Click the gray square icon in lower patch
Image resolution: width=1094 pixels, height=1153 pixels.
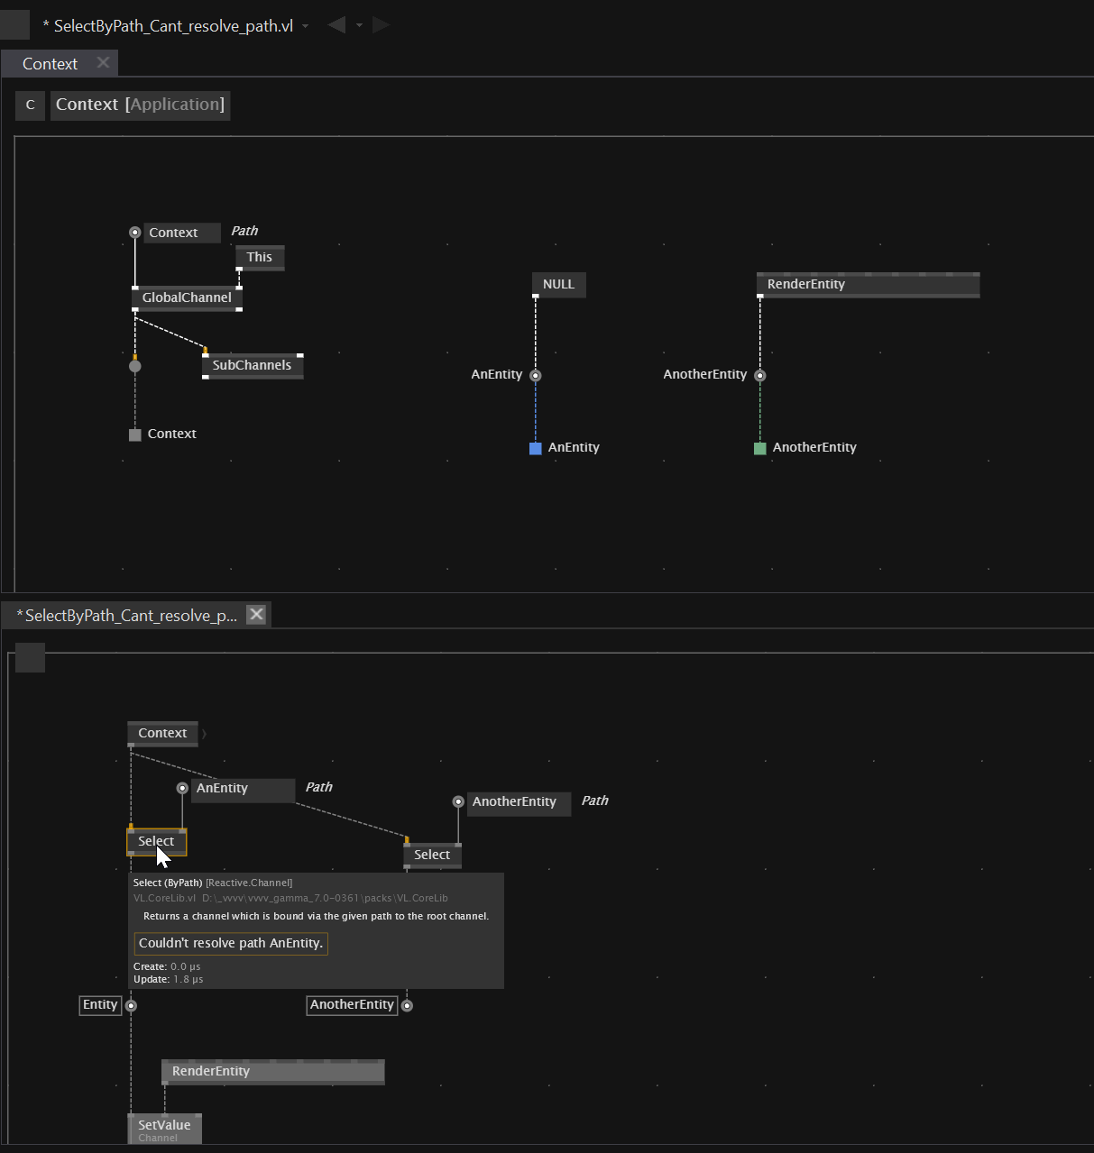(31, 658)
